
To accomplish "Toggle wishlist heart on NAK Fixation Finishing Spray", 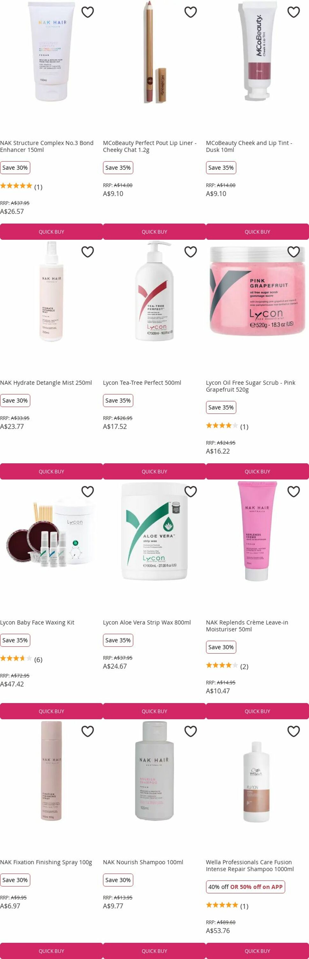I will click(88, 731).
